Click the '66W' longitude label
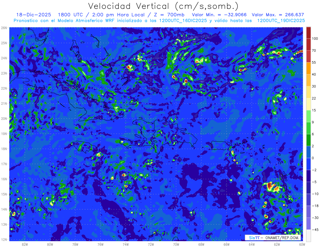This screenshot has height=248, width=321. click(227, 244)
